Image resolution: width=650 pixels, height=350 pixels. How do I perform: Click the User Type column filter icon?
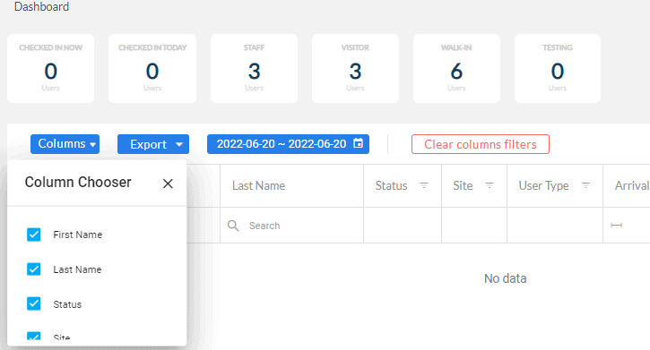coord(585,186)
